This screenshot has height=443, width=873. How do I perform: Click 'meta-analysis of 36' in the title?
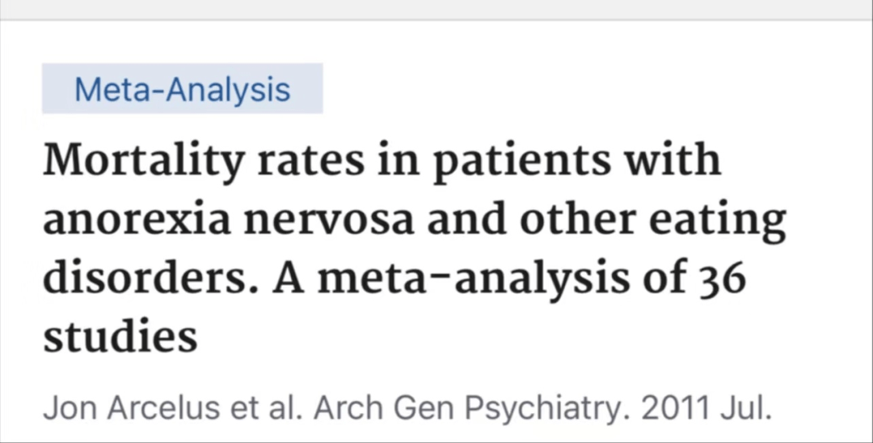click(532, 279)
